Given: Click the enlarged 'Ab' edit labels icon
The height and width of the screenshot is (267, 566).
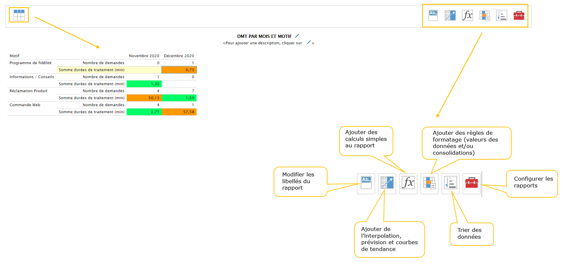Looking at the screenshot, I should [x=366, y=183].
